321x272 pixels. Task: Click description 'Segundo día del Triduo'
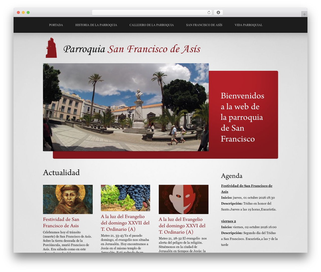pos(249,239)
